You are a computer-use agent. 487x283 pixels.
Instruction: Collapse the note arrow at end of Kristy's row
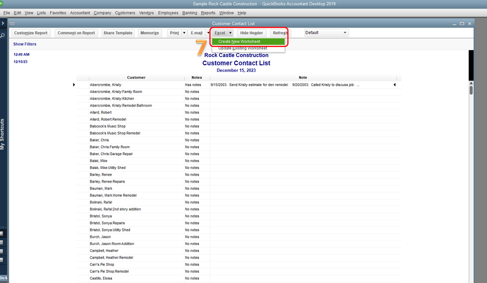point(394,85)
